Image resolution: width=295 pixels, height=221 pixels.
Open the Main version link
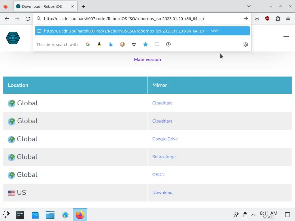[x=147, y=59]
